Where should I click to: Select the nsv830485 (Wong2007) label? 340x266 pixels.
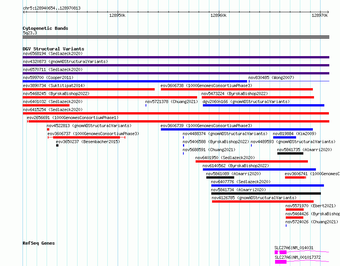click(x=271, y=77)
